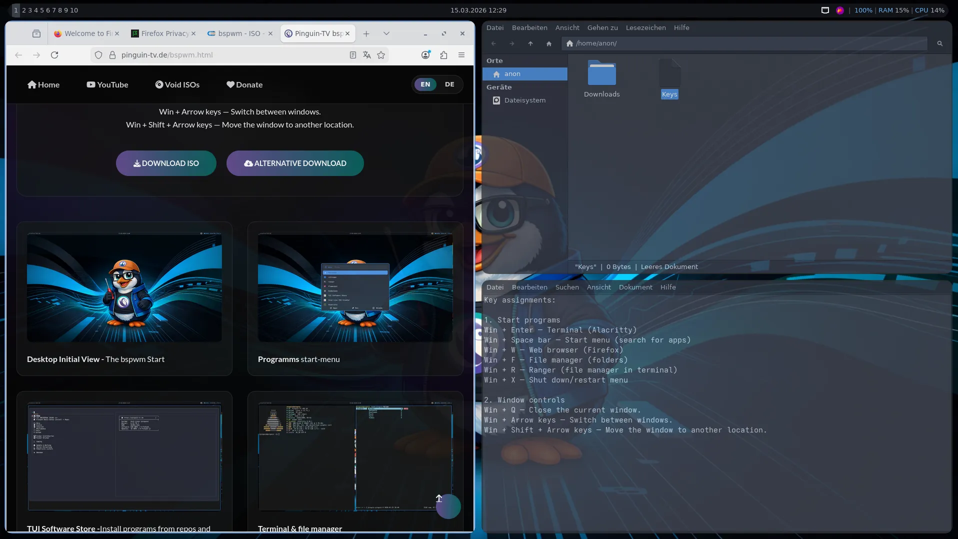Switch website language to DE

tap(449, 84)
